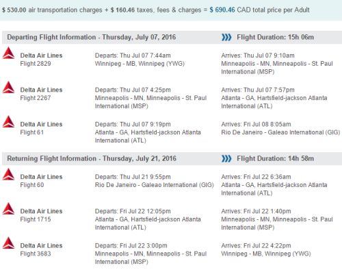Viewport: 342px width, 270px height.
Task: Click the $ 160.46 taxes amount
Action: click(122, 10)
